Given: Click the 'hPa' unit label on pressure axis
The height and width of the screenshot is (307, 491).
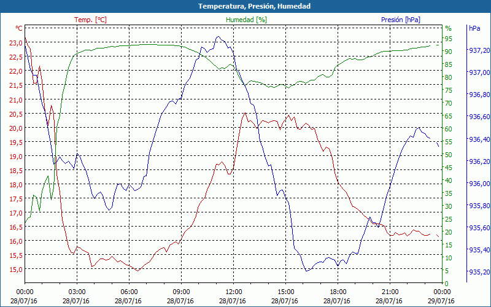Looking at the screenshot, I should (474, 28).
